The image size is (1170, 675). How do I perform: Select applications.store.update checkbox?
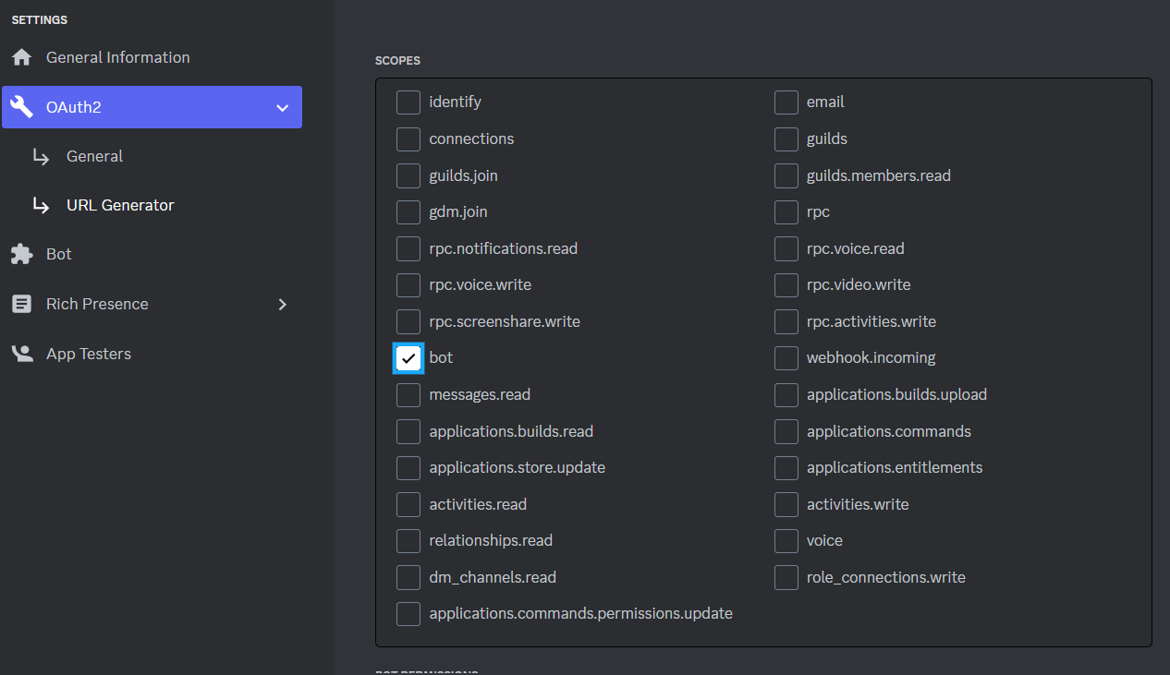tap(408, 468)
